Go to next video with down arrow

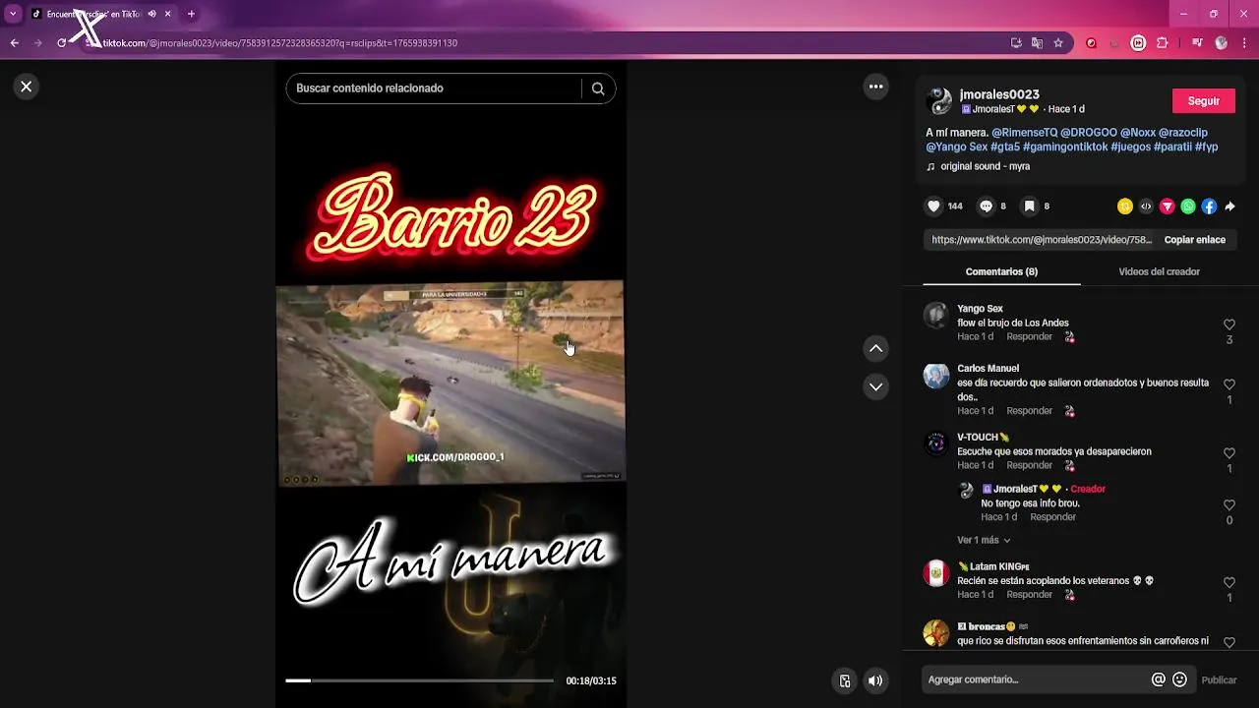(x=875, y=386)
